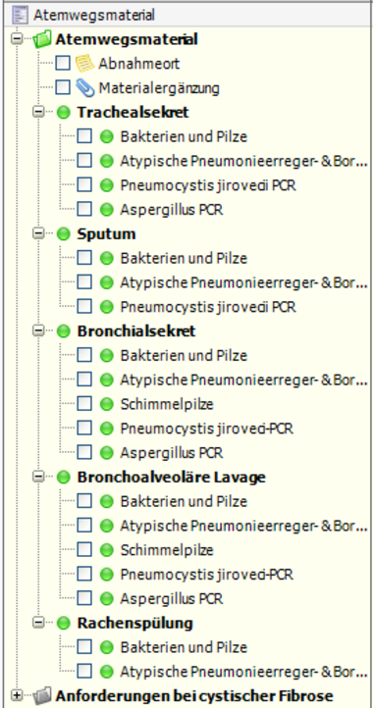Expand Anforderungen bei cystischer Fibrose
The image size is (373, 708).
[x=17, y=695]
